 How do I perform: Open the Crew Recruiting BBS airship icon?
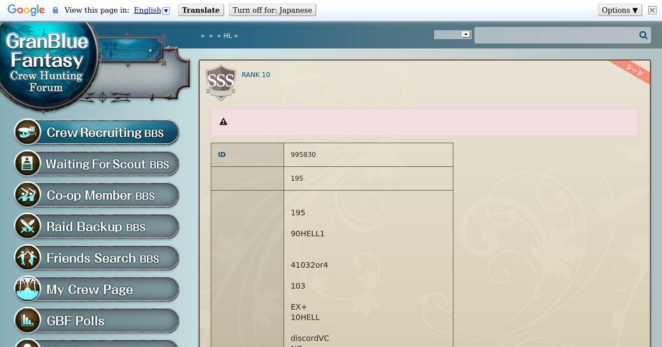click(28, 132)
